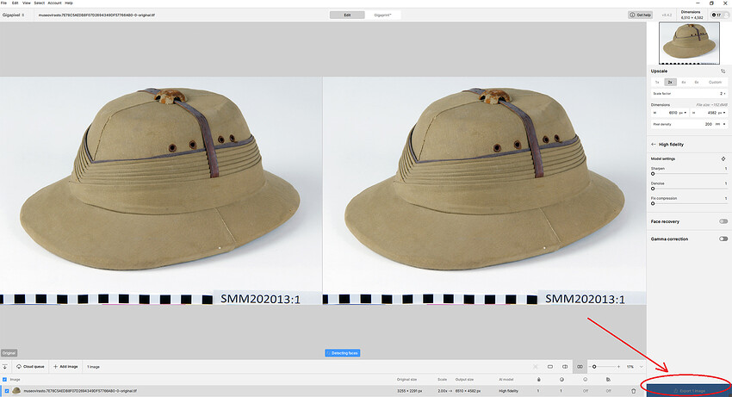Click the Export 1 image button
The width and height of the screenshot is (732, 397).
pos(686,390)
